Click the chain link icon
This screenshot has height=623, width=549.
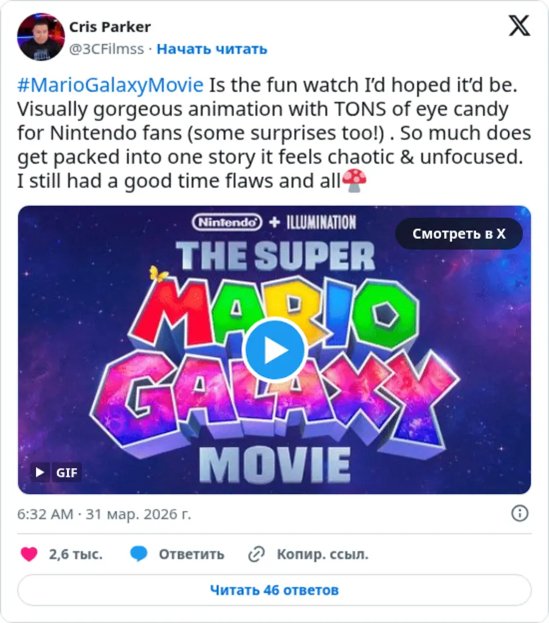[x=257, y=554]
